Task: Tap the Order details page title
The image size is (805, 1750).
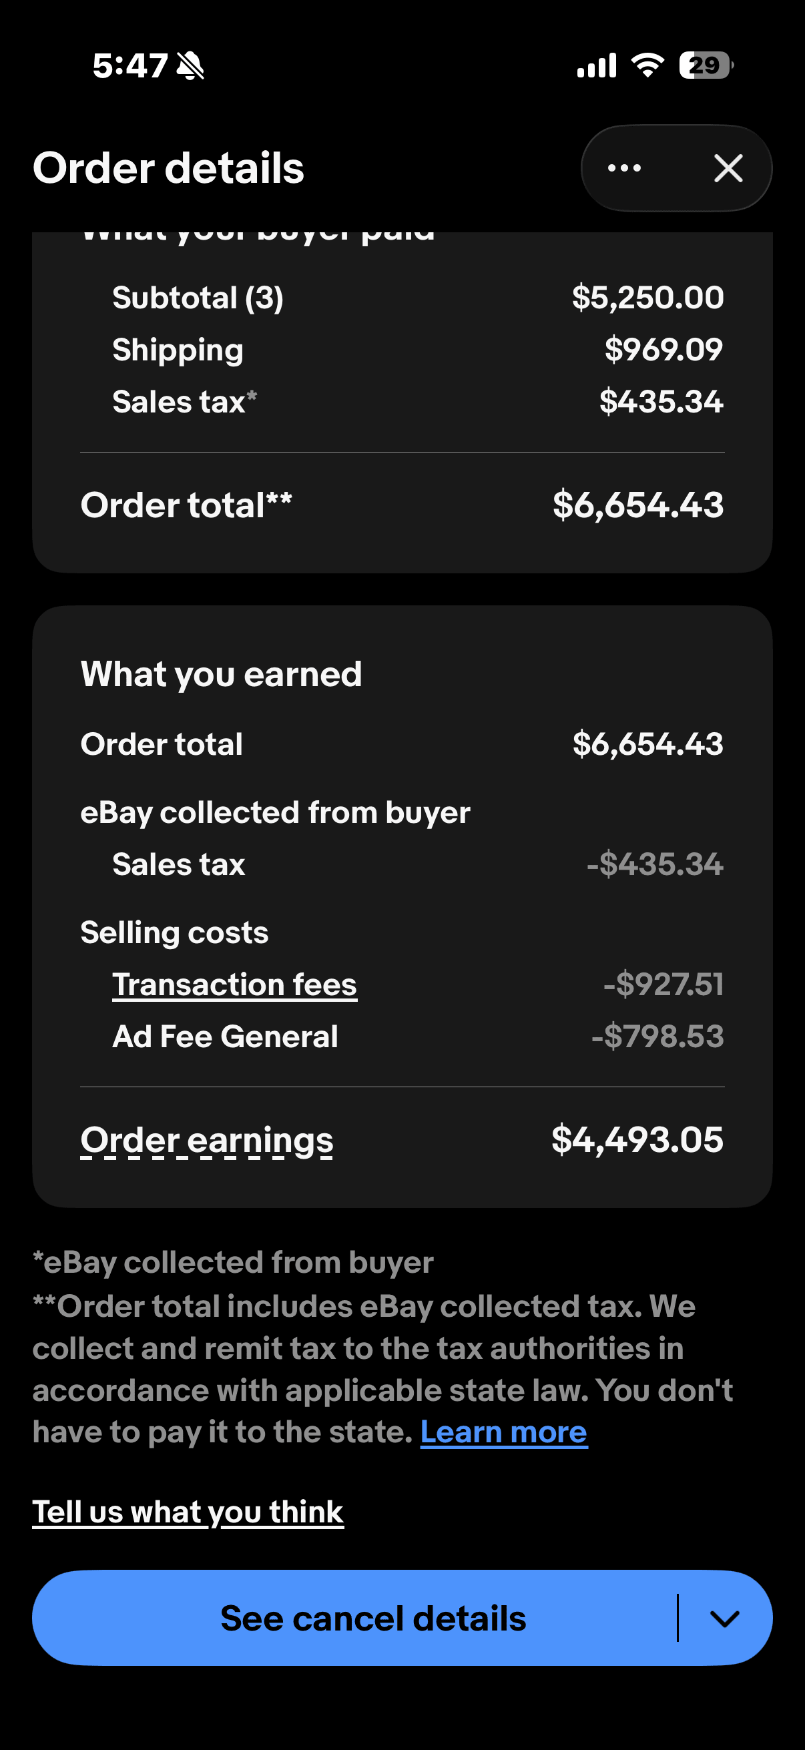Action: (168, 168)
